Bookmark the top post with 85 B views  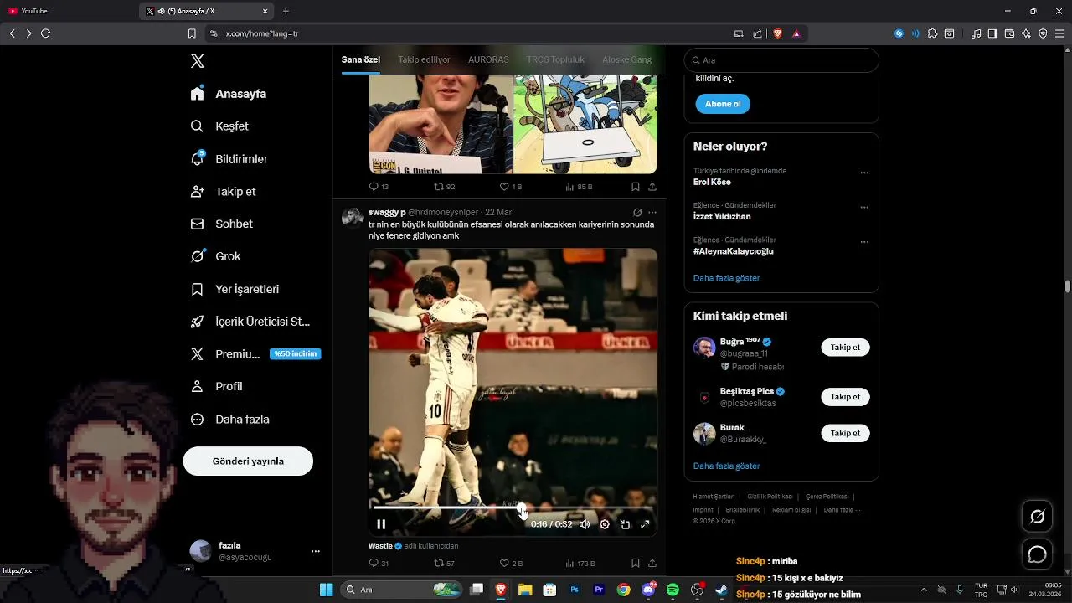636,187
